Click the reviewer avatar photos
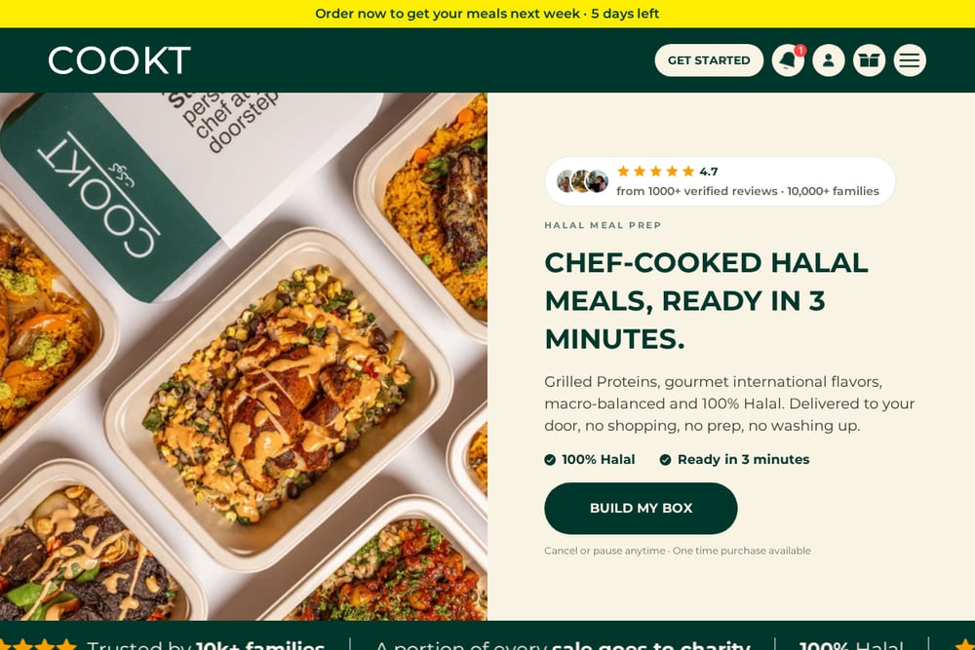 pyautogui.click(x=583, y=181)
